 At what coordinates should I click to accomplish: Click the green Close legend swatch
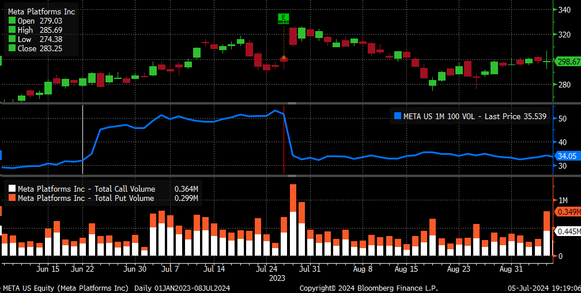pos(12,48)
